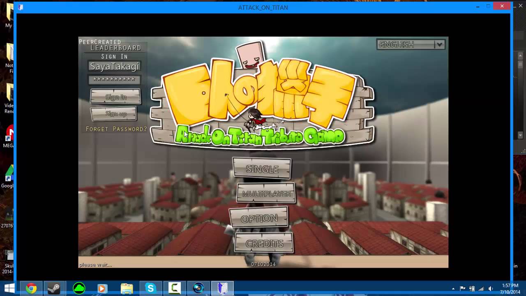Open Skype from the taskbar
This screenshot has height=296, width=526.
(150, 289)
